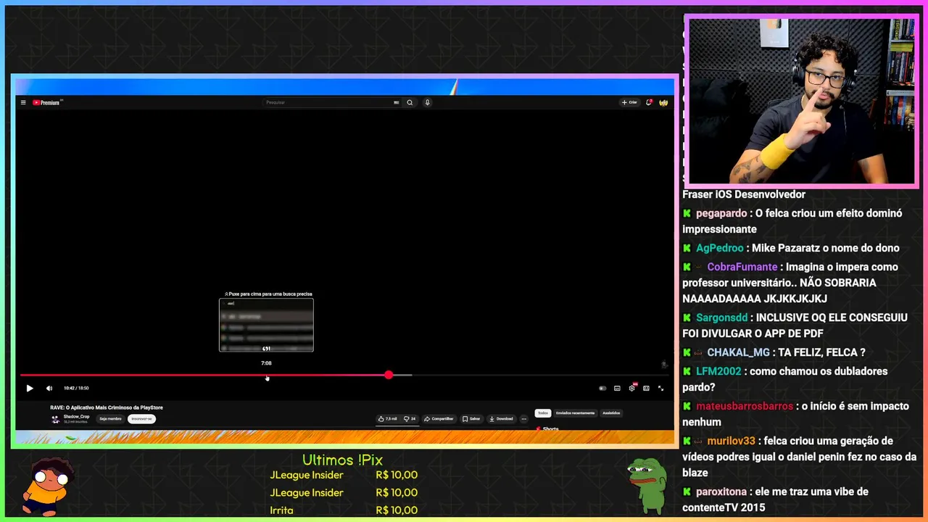Click username murilov33 in chat
Image resolution: width=928 pixels, height=522 pixels.
(732, 441)
